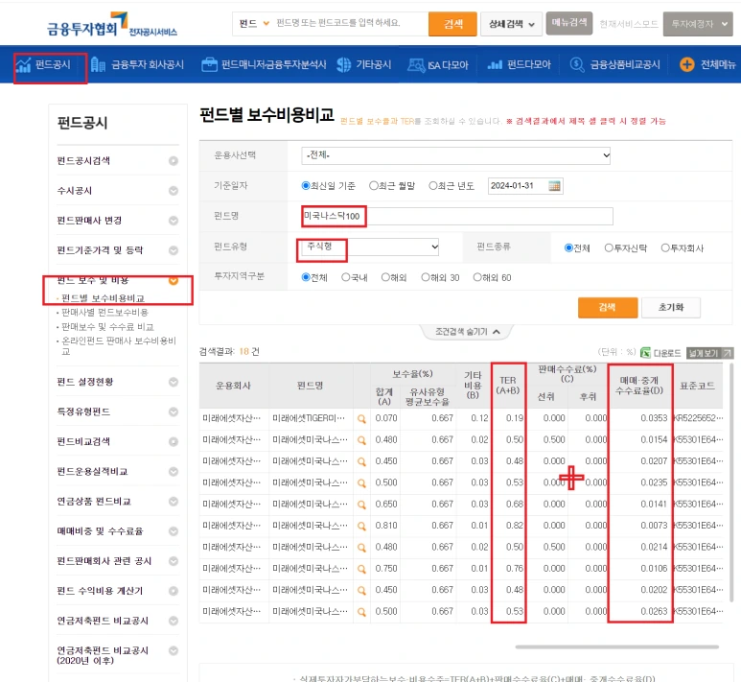Open 판매사별 펀드보수비용 sidebar link

[104, 312]
